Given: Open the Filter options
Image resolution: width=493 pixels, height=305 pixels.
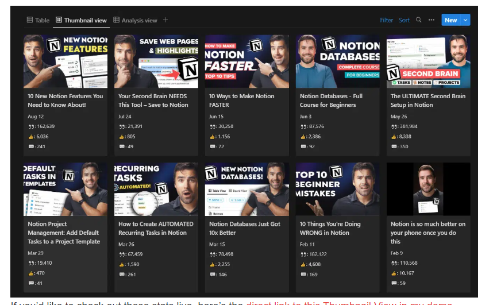Looking at the screenshot, I should [386, 20].
